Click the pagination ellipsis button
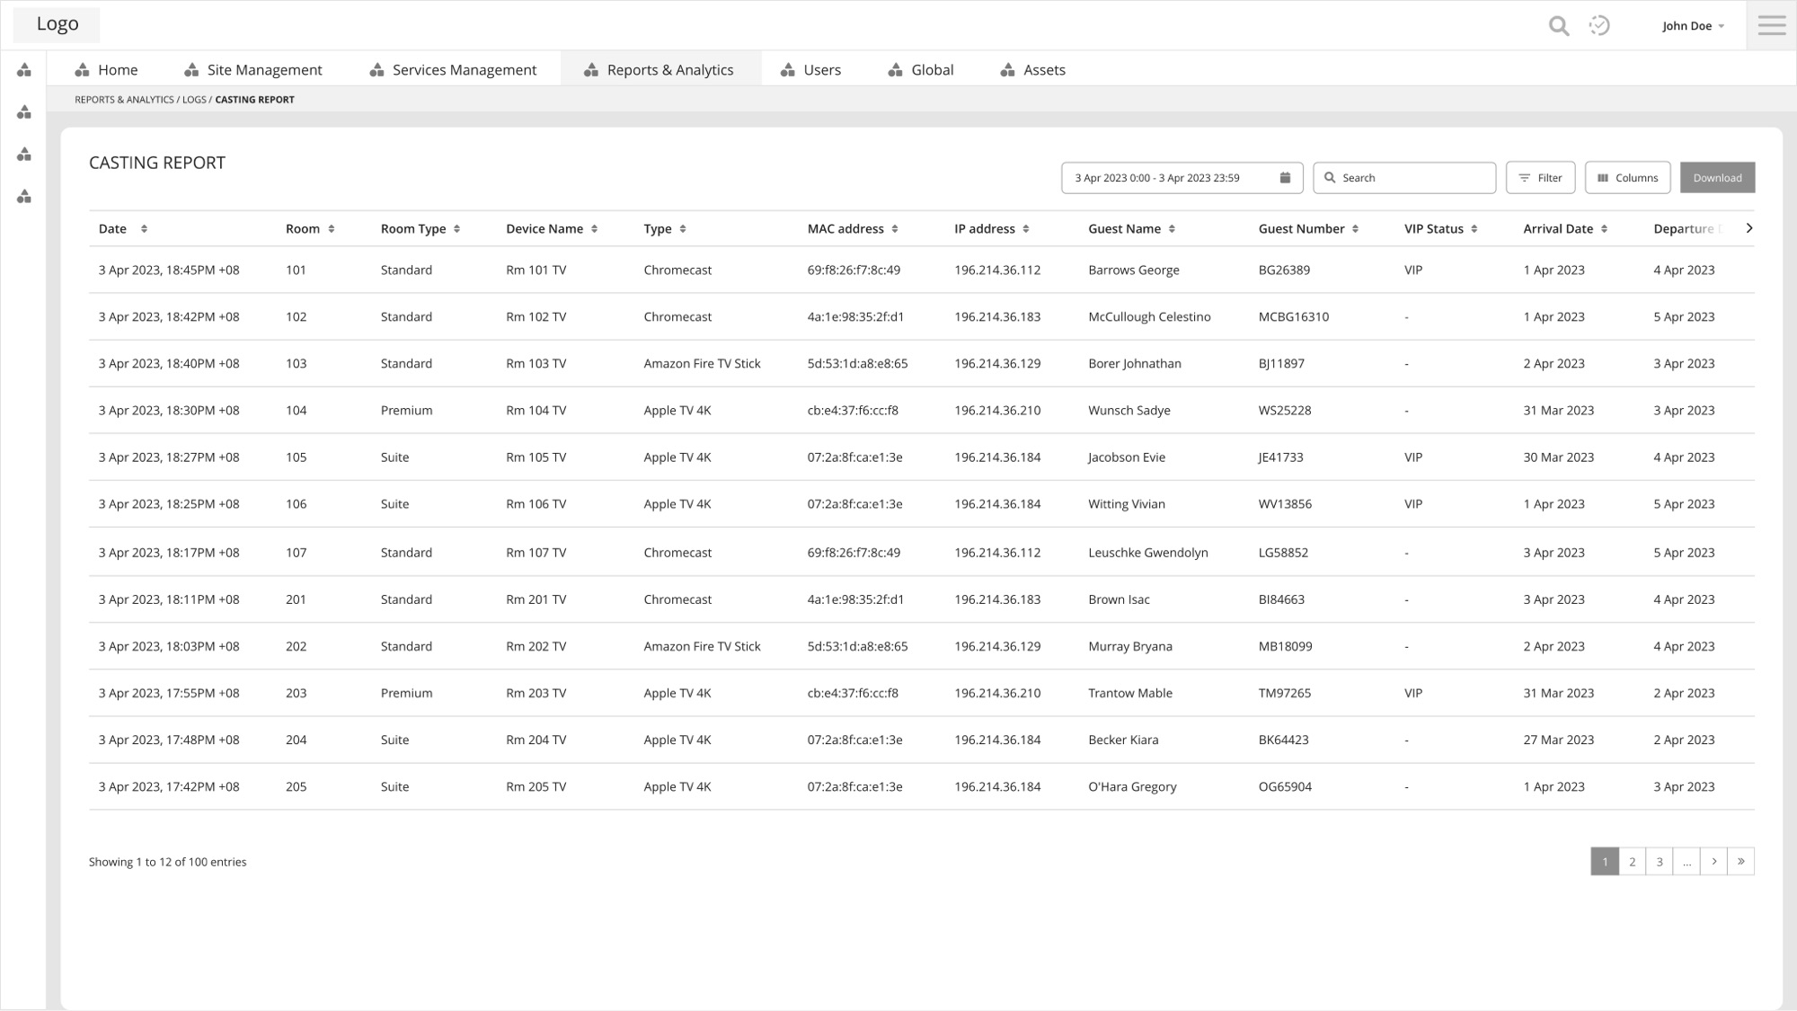1797x1011 pixels. click(1686, 862)
